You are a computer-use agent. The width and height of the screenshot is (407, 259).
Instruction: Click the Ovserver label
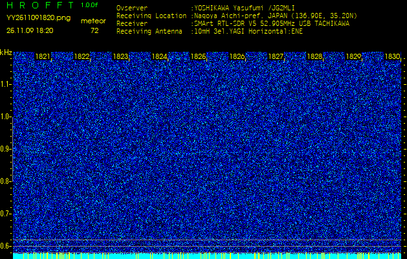click(x=132, y=8)
